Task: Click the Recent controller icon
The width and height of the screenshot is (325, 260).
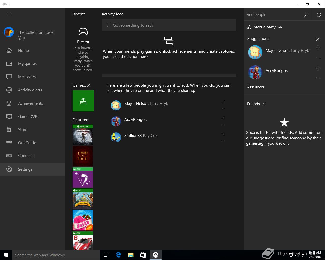Action: pos(83,31)
